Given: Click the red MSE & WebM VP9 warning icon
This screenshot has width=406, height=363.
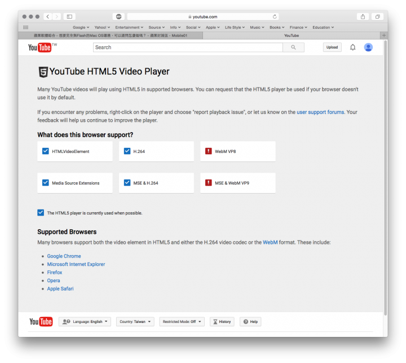Looking at the screenshot, I should [209, 183].
